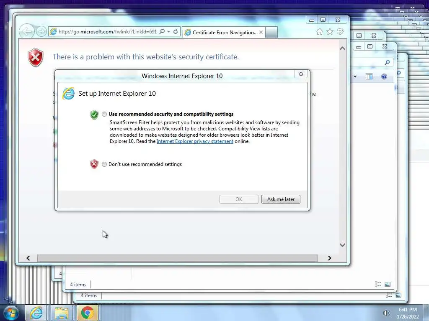Click the address bar URL field
This screenshot has width=429, height=321.
[108, 32]
